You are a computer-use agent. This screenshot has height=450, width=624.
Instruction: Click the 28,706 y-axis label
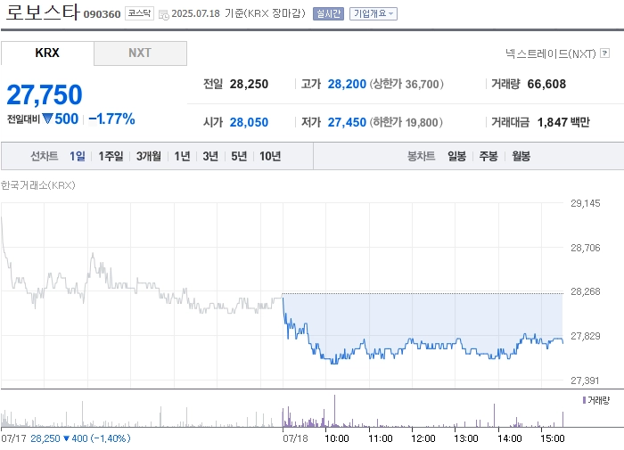point(586,248)
